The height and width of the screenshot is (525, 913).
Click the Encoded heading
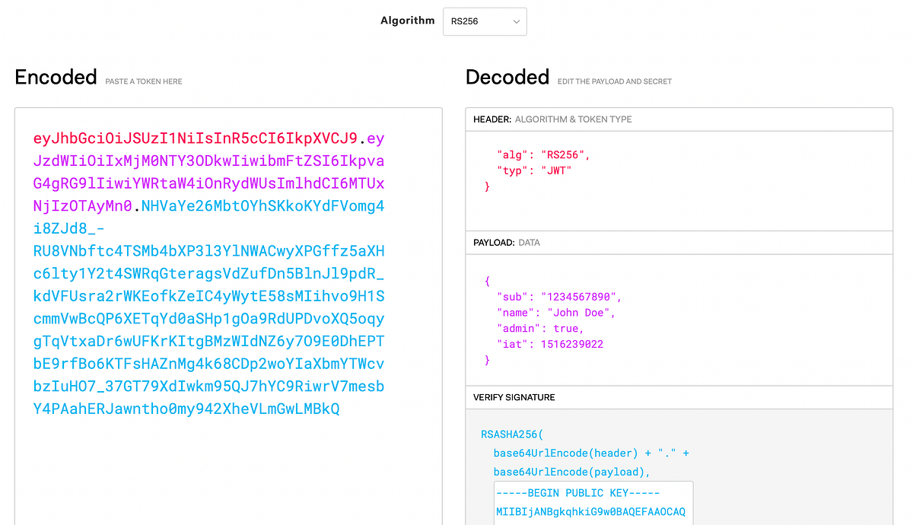point(56,77)
